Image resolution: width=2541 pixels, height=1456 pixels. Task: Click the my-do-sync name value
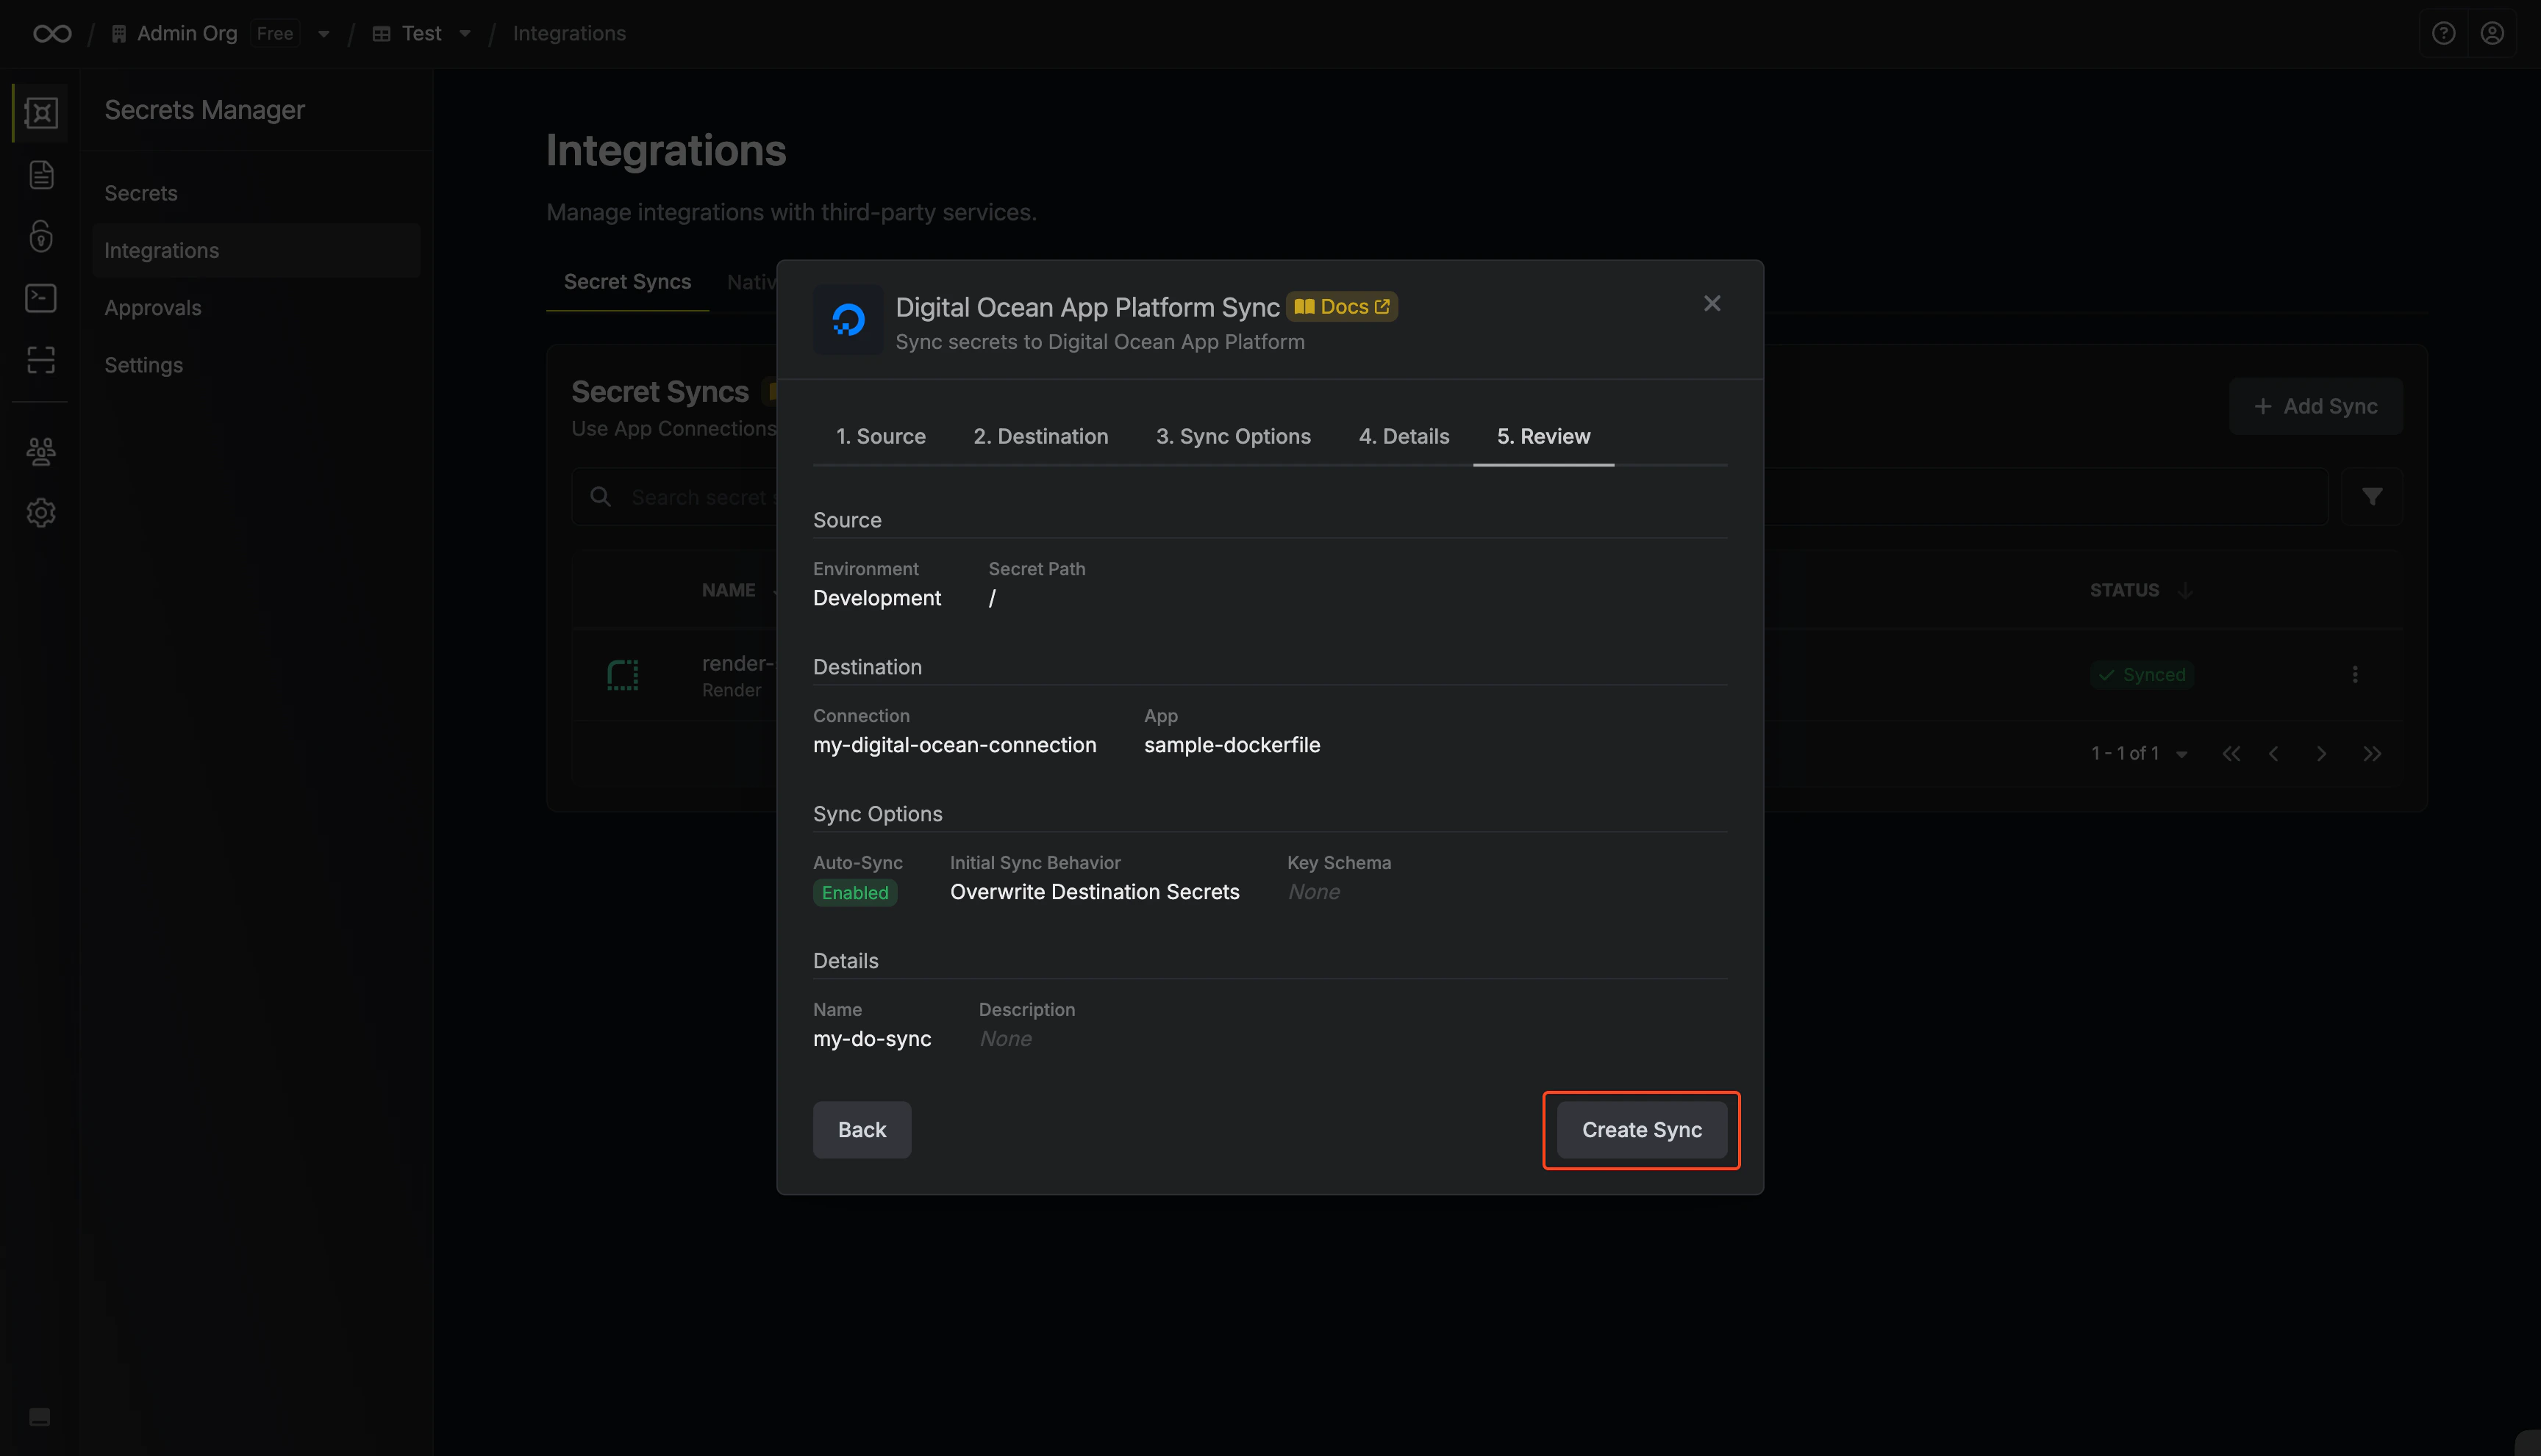[x=872, y=1039]
